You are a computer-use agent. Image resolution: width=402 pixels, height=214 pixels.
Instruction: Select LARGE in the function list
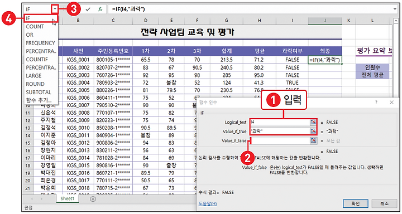point(41,76)
